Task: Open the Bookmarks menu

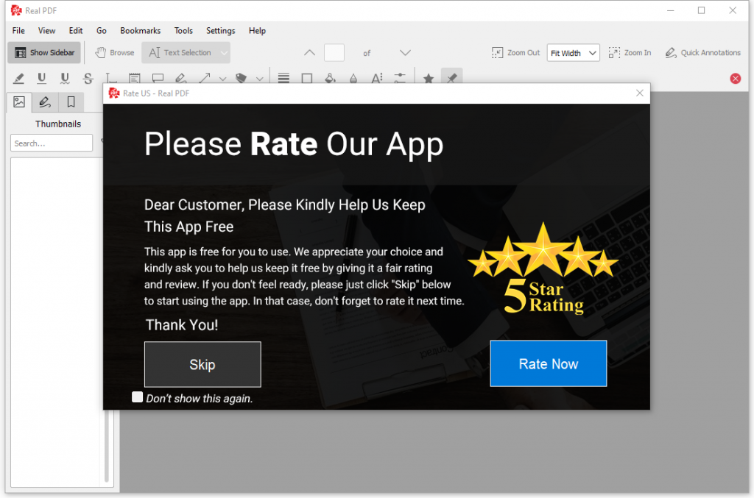Action: point(140,31)
